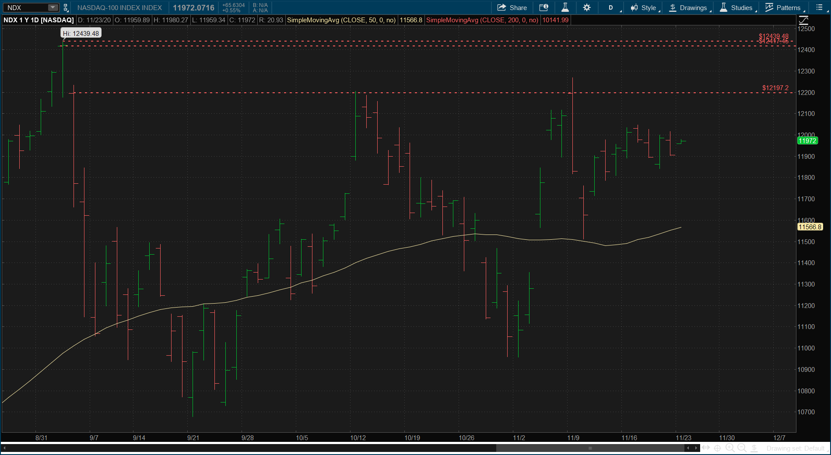The height and width of the screenshot is (455, 831).
Task: Open the symbol selector dropdown arrow
Action: coord(53,7)
